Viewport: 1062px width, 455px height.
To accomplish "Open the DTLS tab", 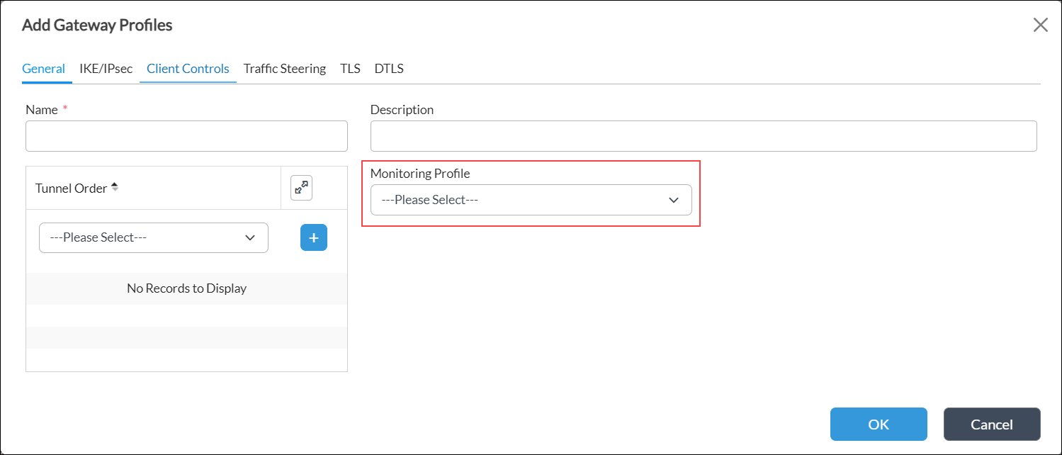I will point(389,69).
